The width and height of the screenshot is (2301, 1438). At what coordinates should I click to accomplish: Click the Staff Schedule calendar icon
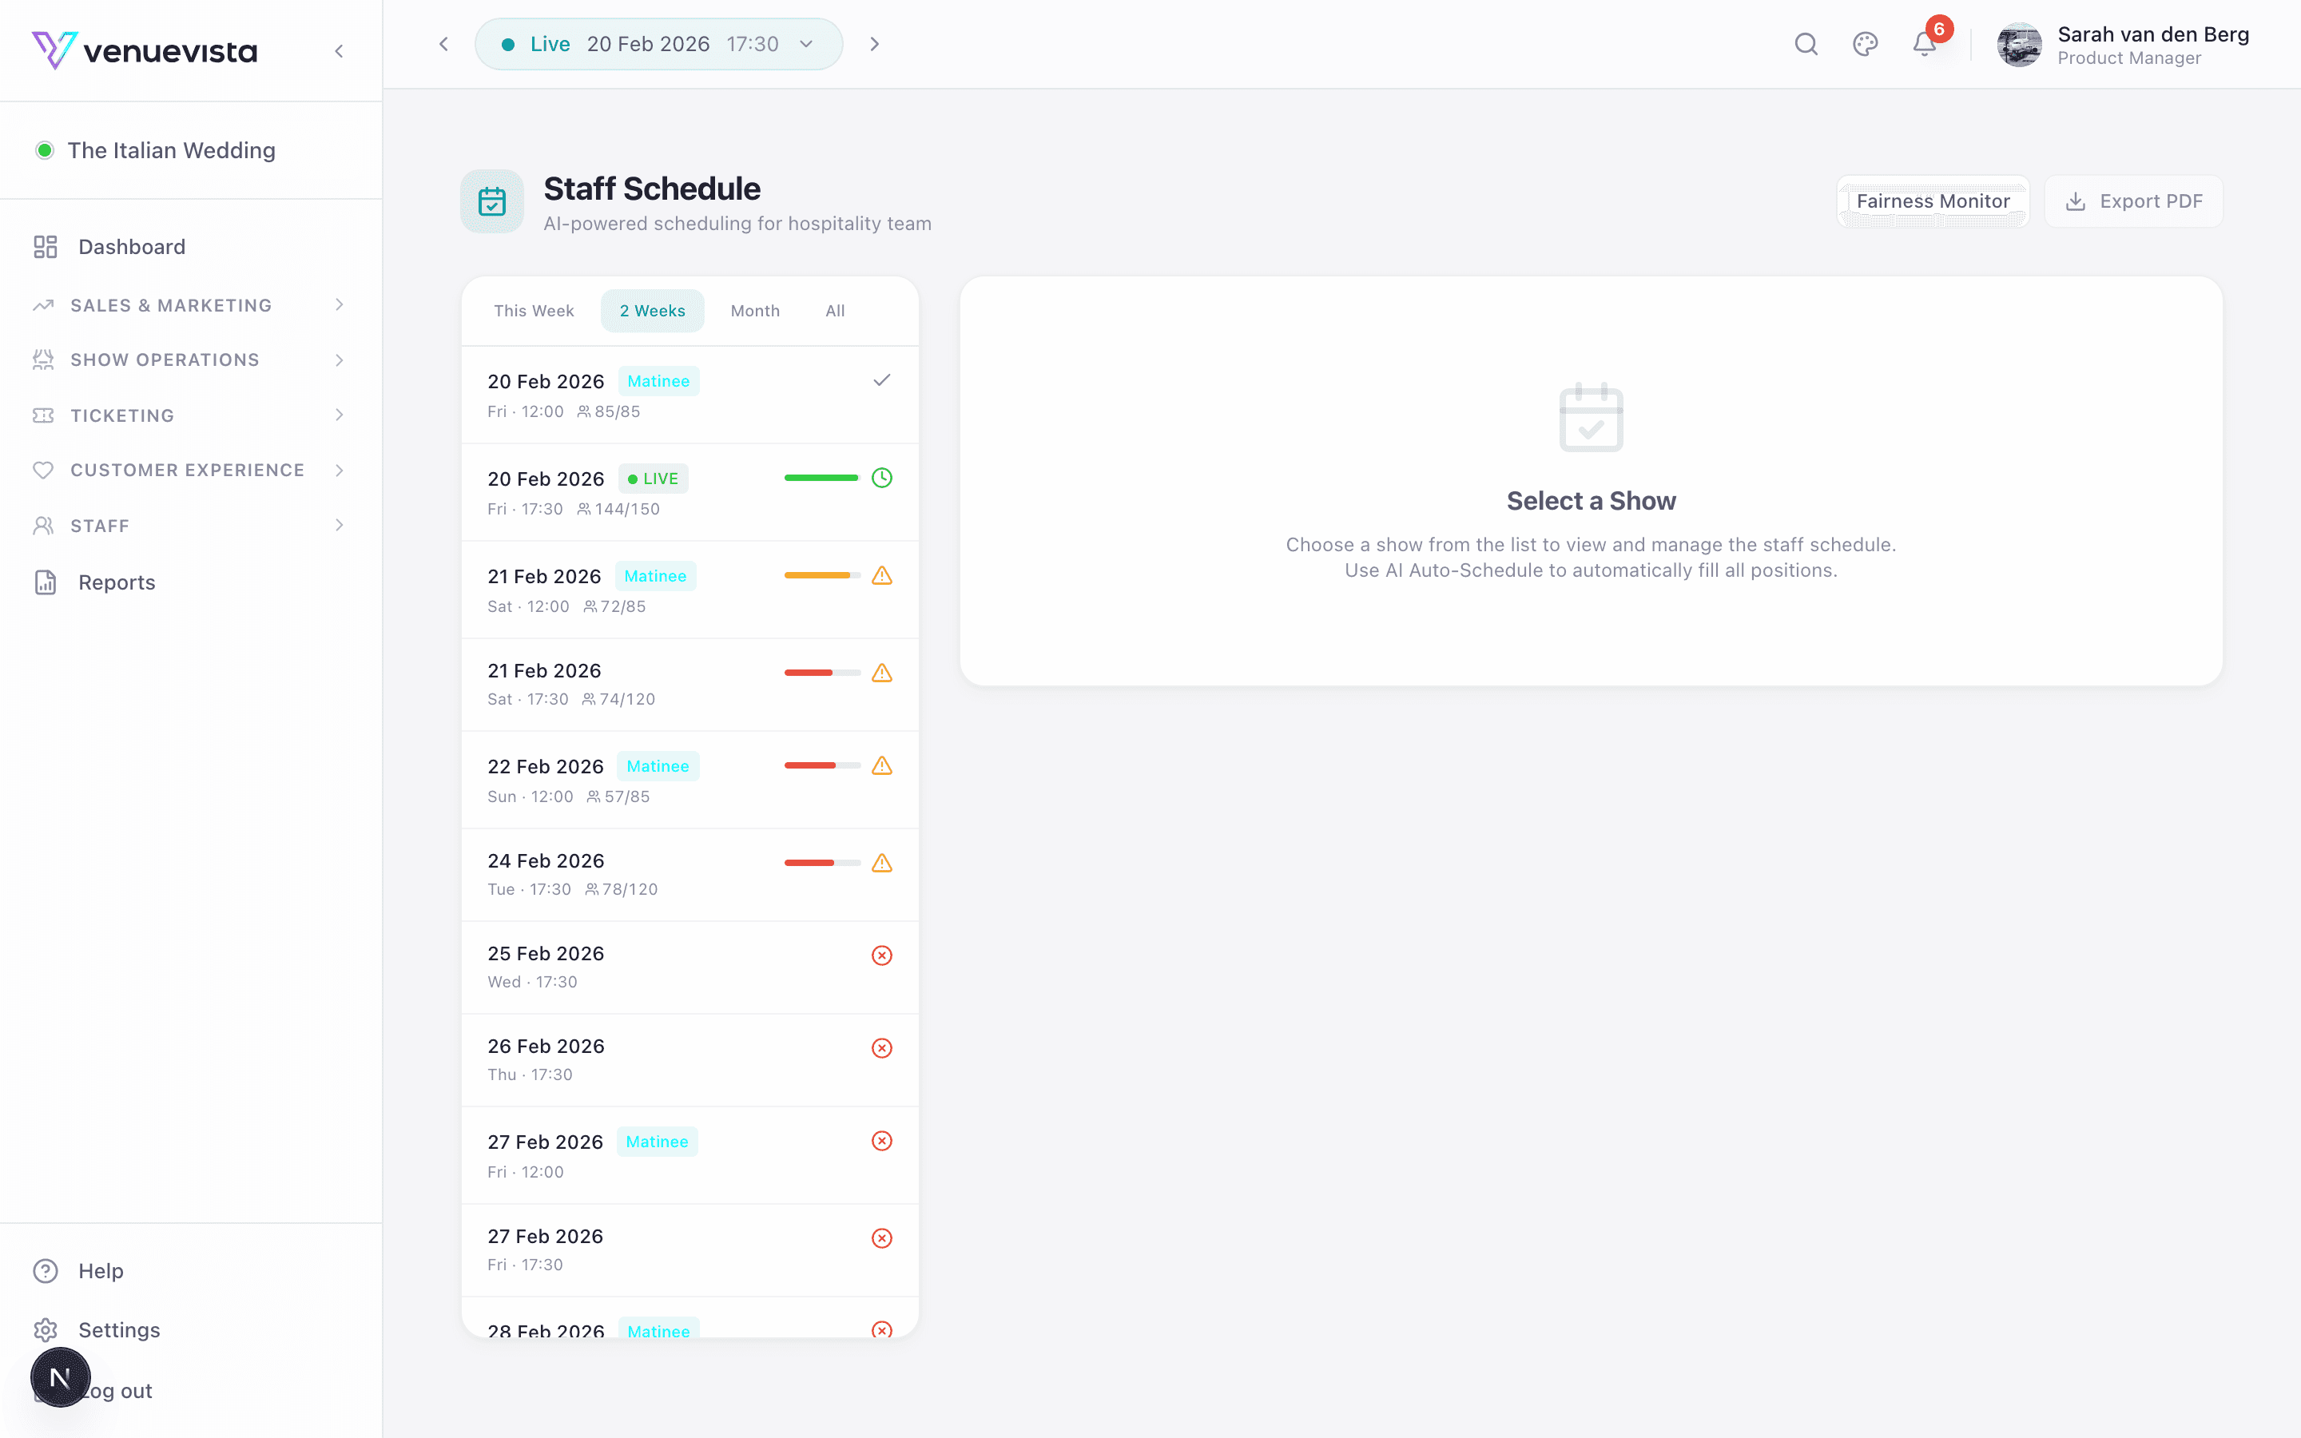coord(491,201)
